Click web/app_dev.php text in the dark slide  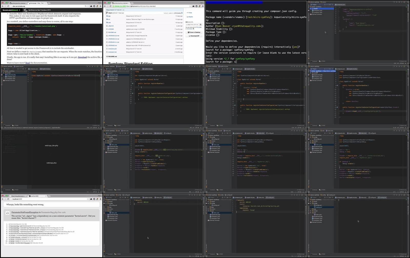point(52,145)
